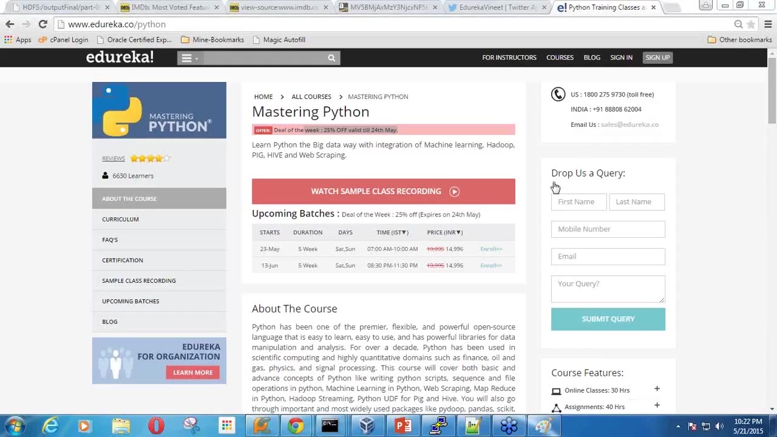Image resolution: width=777 pixels, height=437 pixels.
Task: Switch to EdurekaVineet Twitter tab
Action: coord(498,7)
